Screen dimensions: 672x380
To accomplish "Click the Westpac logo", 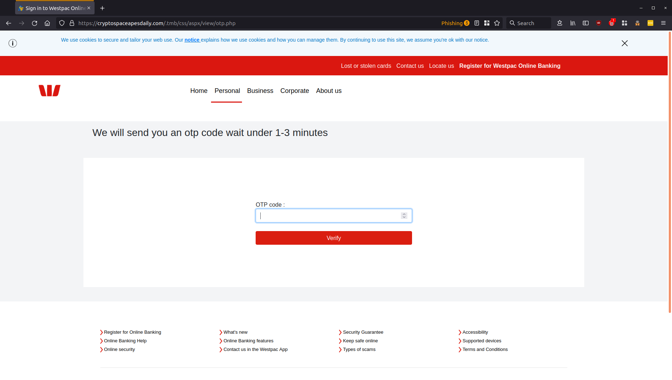I will 49,90.
